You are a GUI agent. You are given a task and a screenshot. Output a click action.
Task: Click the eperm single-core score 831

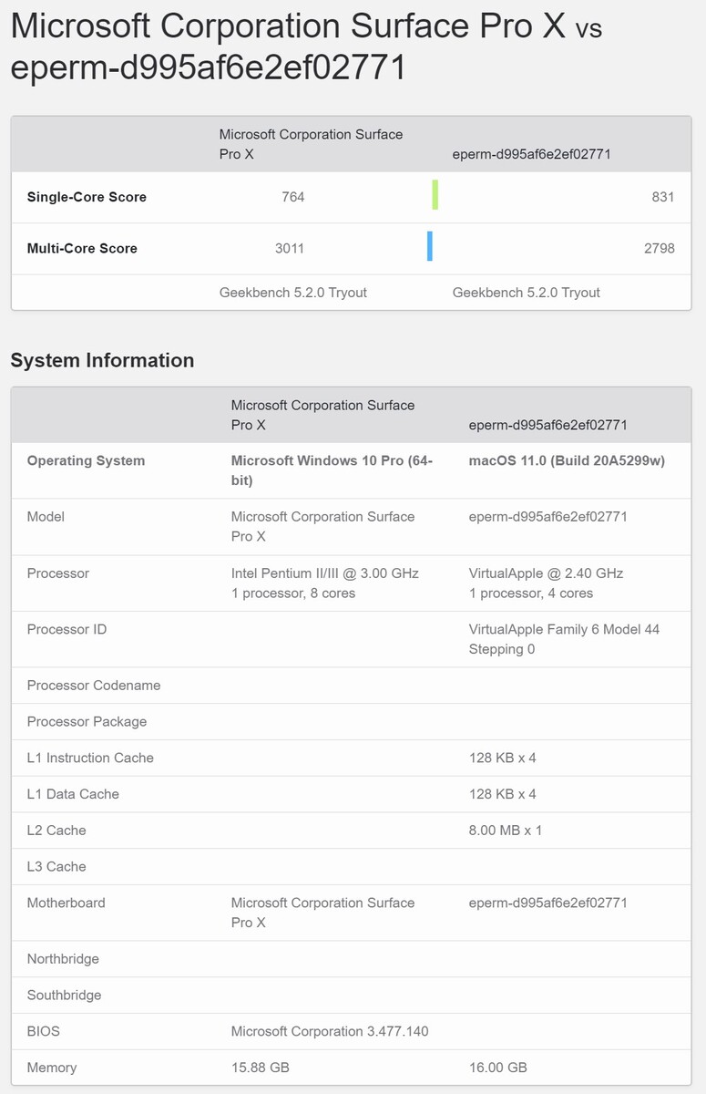(663, 197)
